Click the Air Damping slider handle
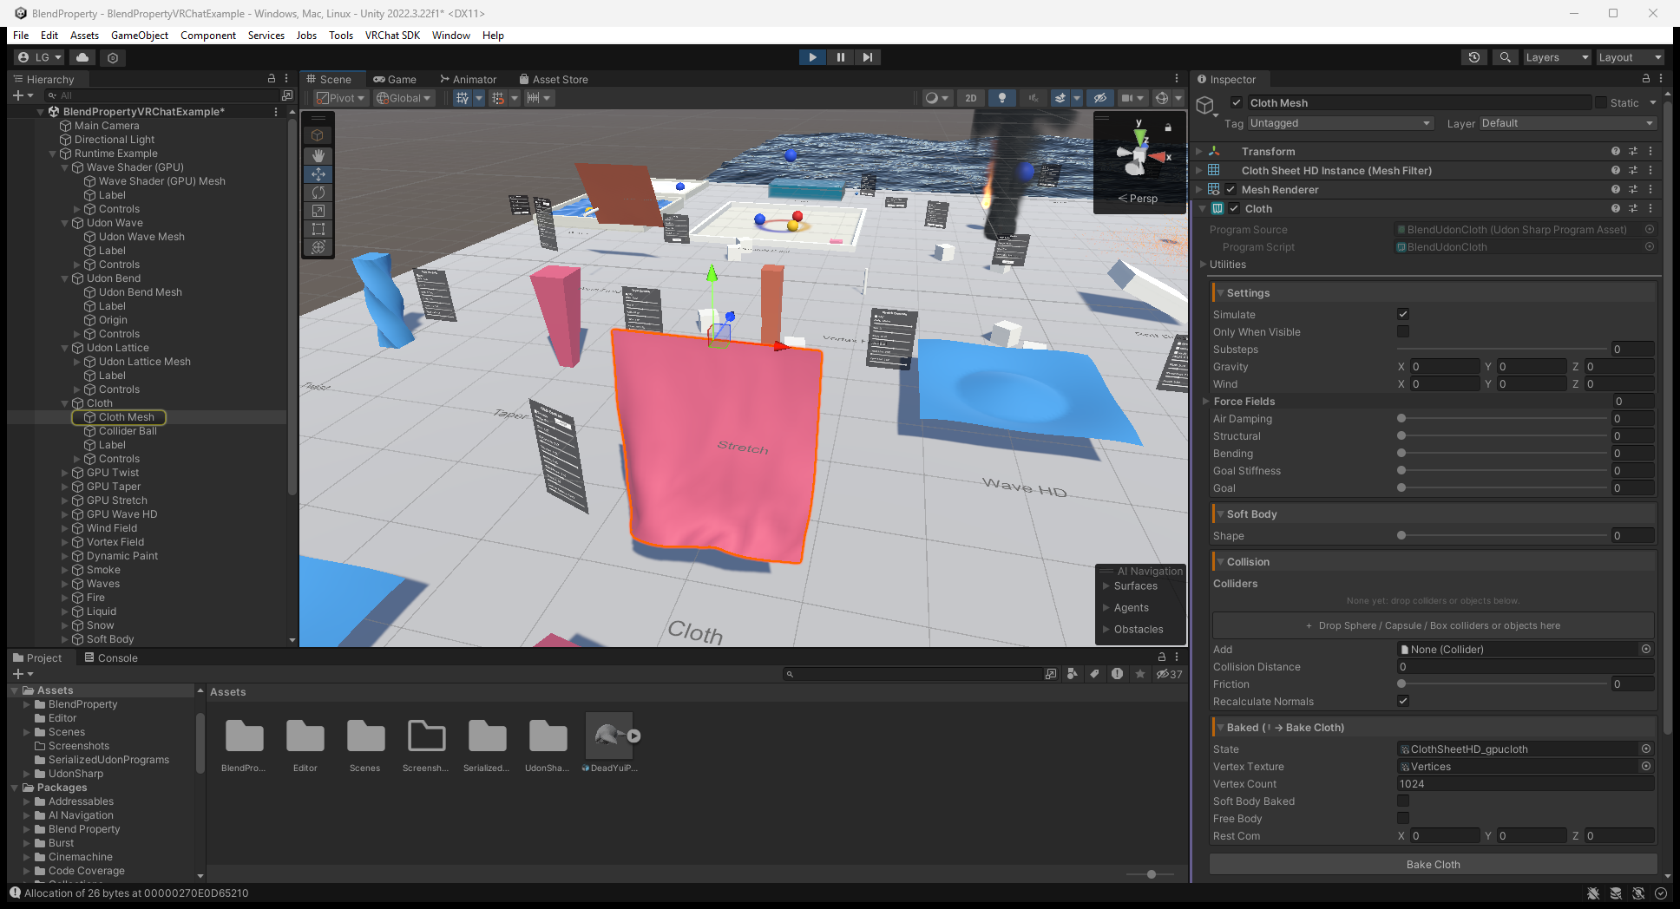Screen dimensions: 1680x909 click(1401, 418)
